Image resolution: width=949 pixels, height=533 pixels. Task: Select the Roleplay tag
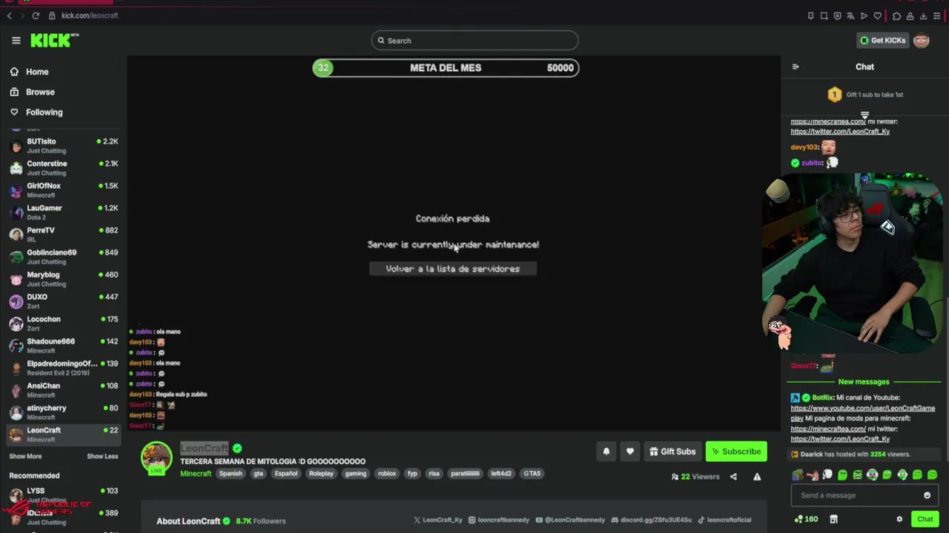pyautogui.click(x=321, y=474)
